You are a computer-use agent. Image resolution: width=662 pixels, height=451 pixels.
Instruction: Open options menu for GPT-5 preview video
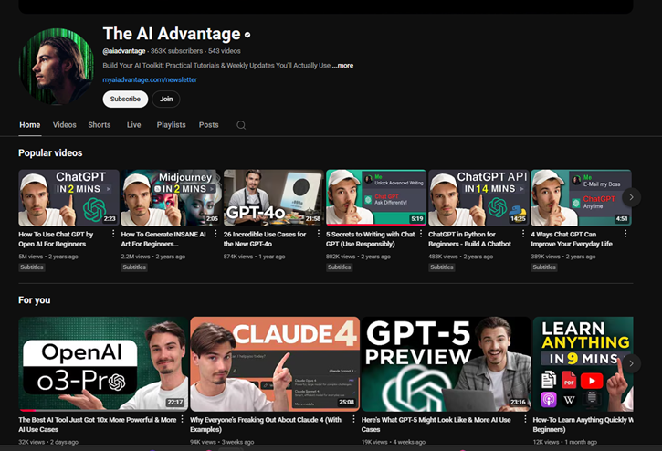point(525,419)
